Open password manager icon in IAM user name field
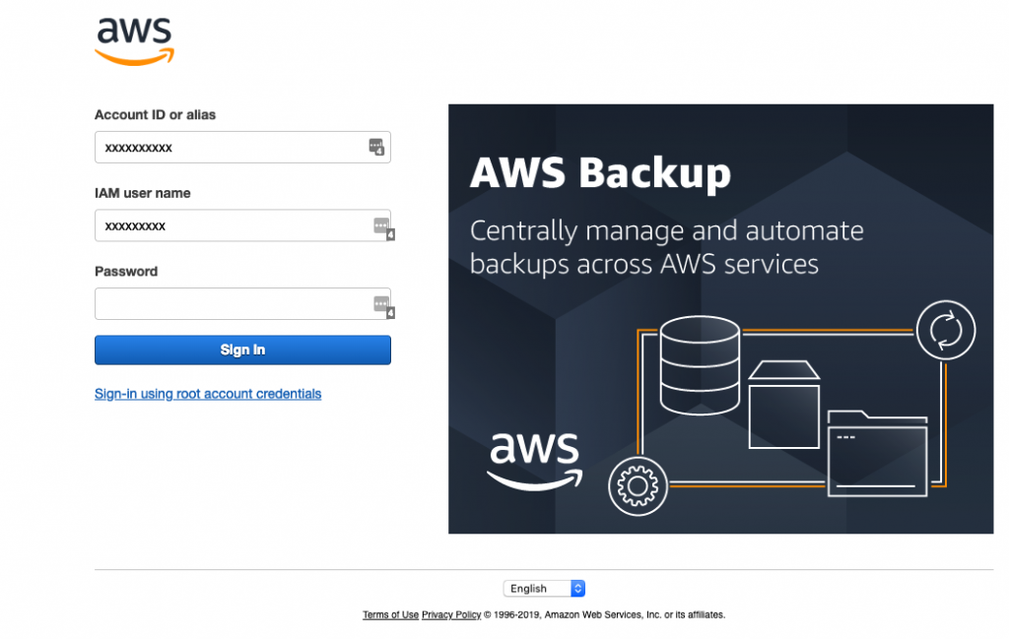 click(x=383, y=227)
